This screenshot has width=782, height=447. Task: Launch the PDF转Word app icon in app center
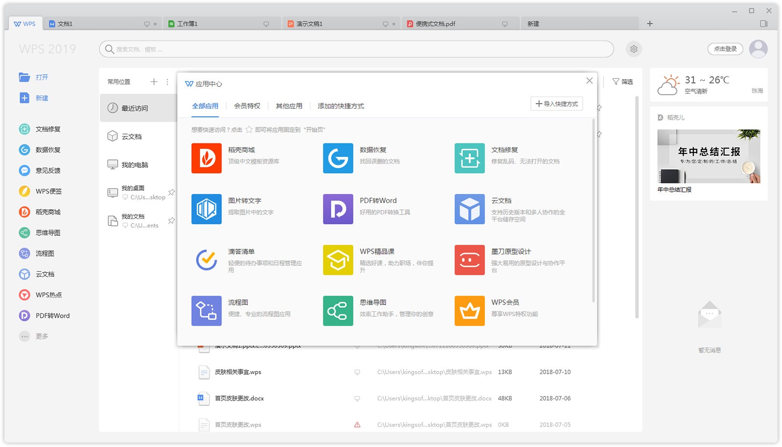[338, 209]
